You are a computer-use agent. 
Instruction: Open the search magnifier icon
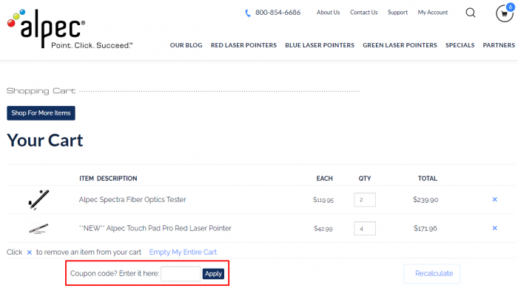coord(471,13)
